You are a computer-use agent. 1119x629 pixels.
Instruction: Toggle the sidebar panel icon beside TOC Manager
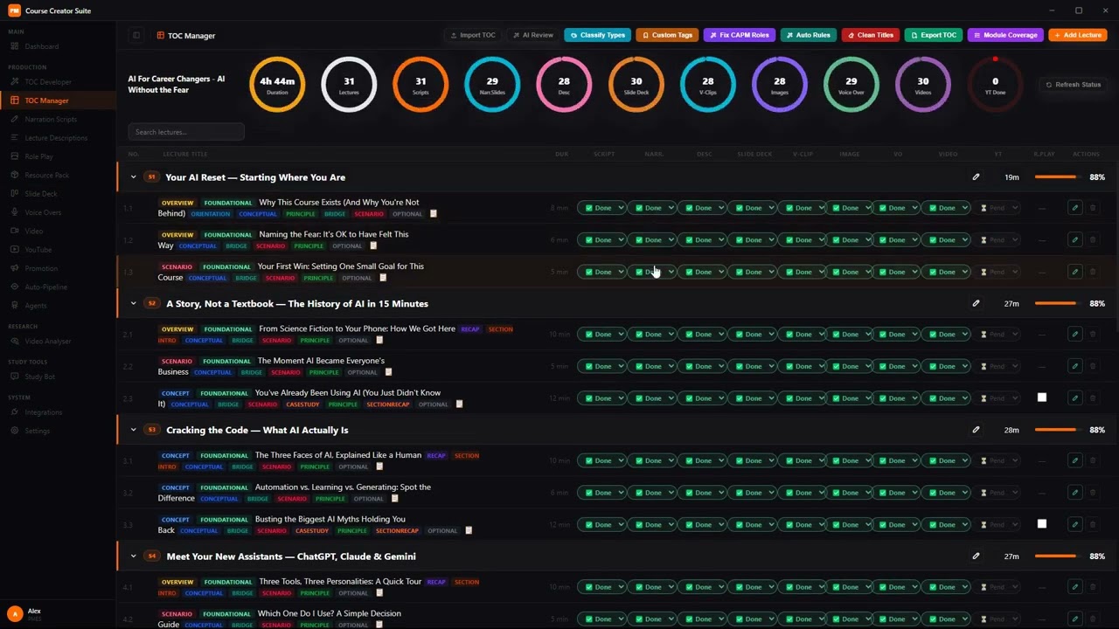pyautogui.click(x=136, y=36)
